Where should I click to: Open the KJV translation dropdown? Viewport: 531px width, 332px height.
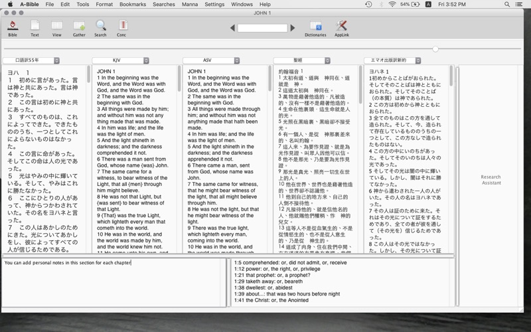[x=121, y=60]
